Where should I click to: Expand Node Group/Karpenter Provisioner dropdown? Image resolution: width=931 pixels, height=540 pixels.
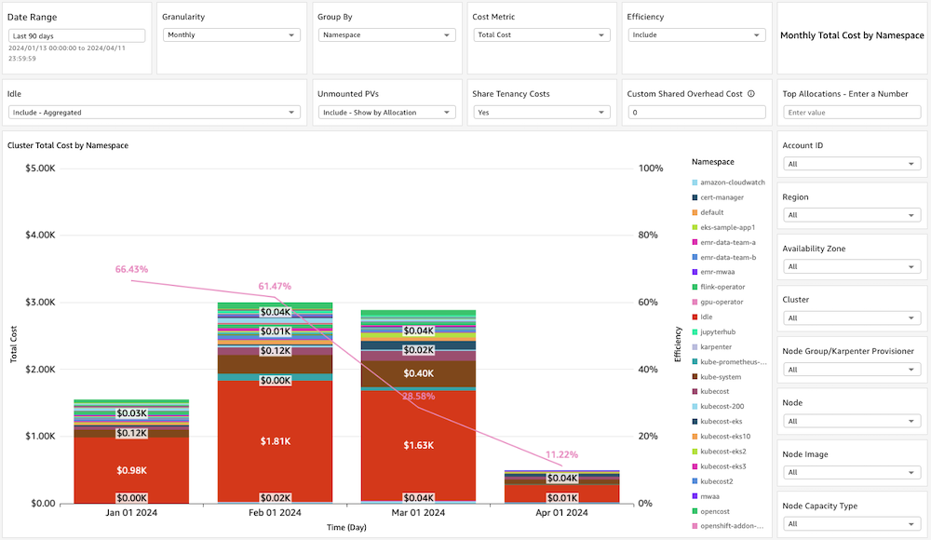click(x=852, y=370)
